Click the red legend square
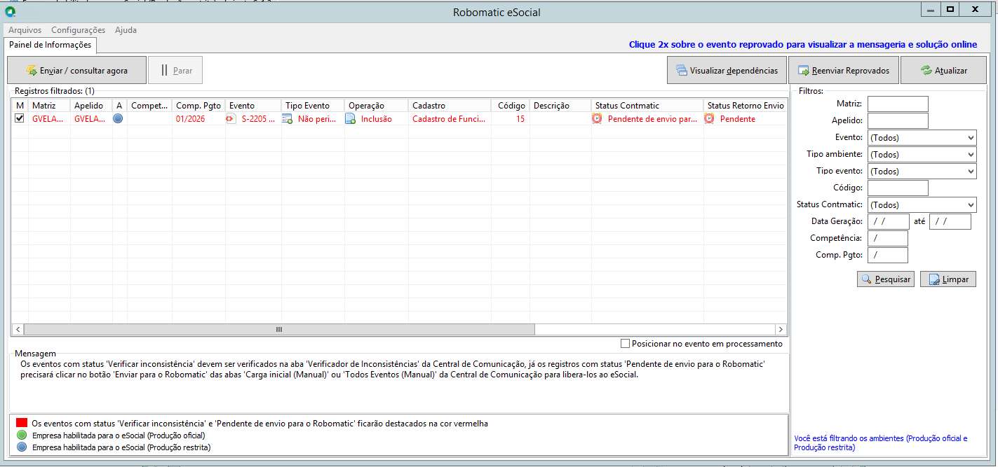Image resolution: width=998 pixels, height=467 pixels. click(22, 424)
